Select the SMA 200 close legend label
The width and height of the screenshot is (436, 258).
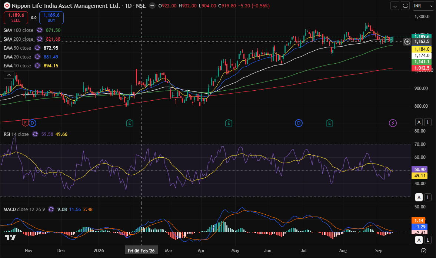point(19,39)
